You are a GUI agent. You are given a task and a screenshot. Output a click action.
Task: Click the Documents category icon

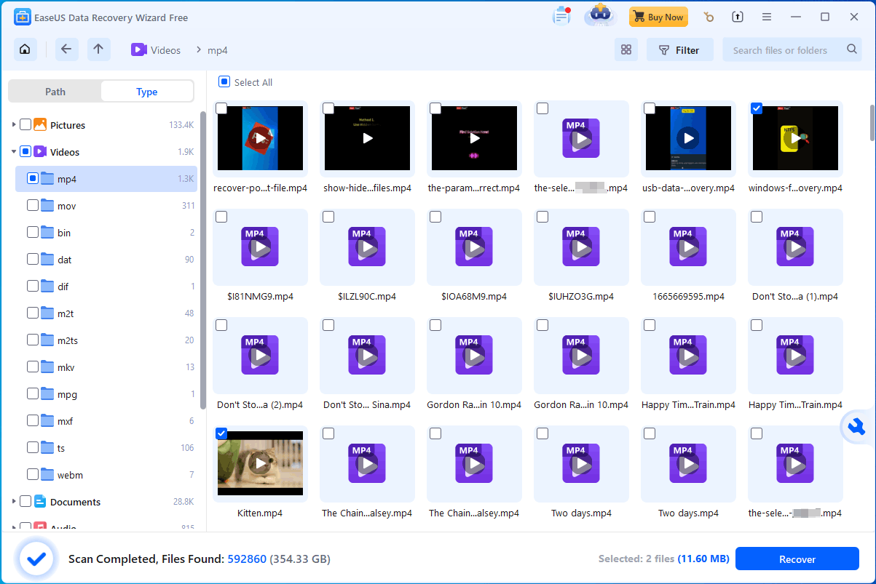pos(39,502)
